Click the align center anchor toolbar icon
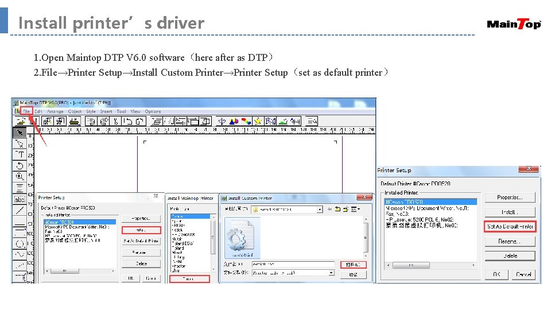This screenshot has height=310, width=551. pos(222,121)
